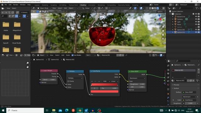This screenshot has width=201, height=113.
Task: Toggle Sphere.001 visibility eye
Action: click(x=196, y=30)
